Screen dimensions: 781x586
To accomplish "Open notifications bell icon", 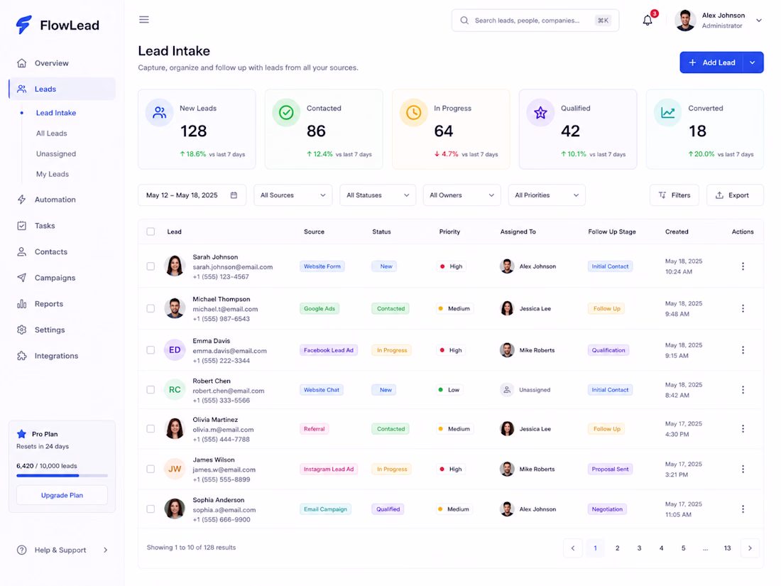I will tap(647, 21).
